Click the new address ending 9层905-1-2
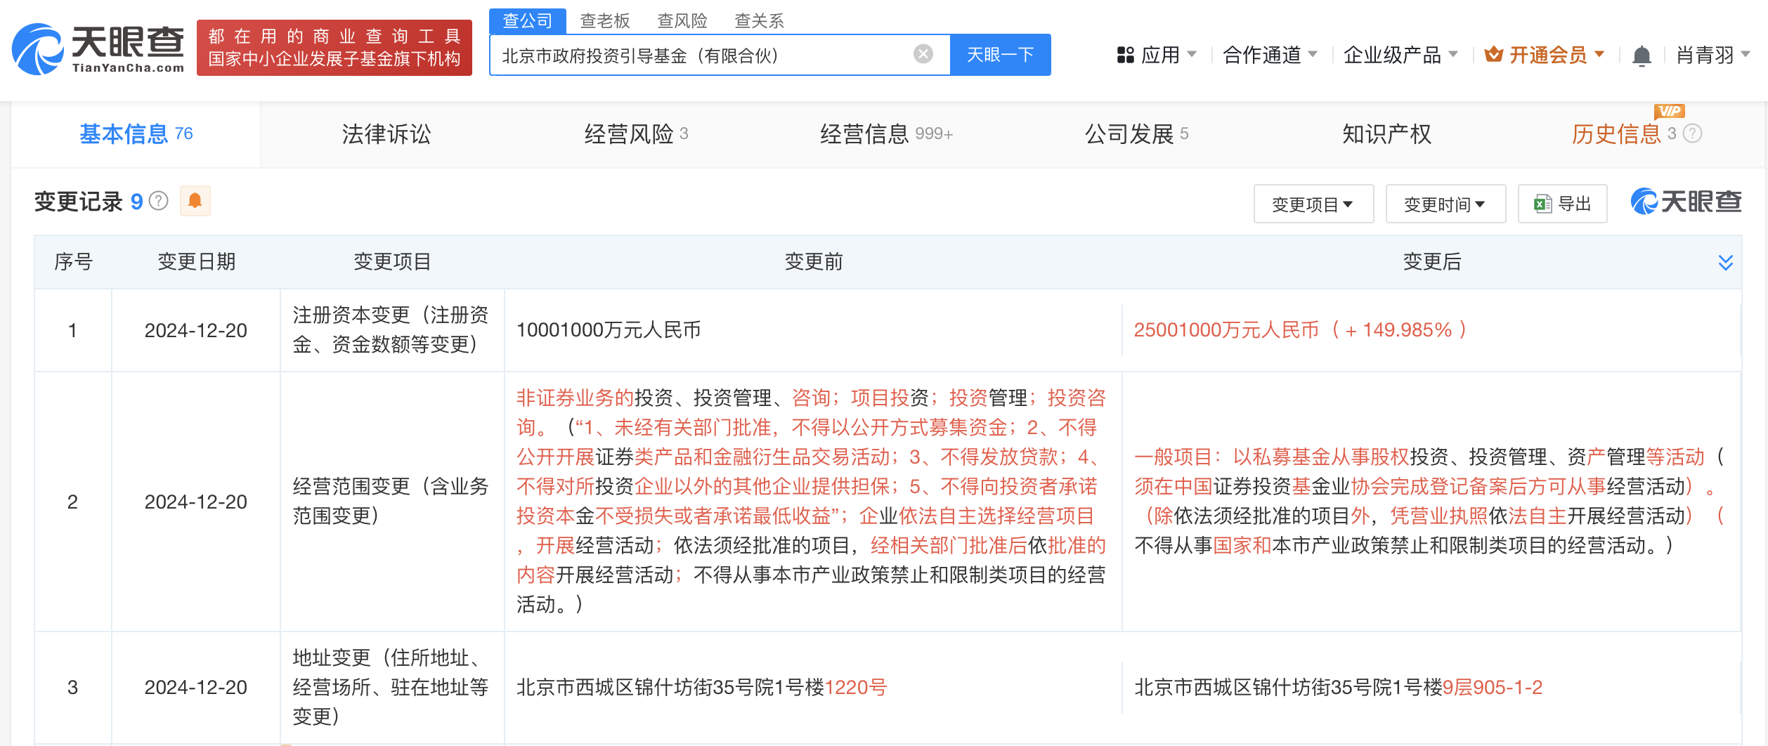 click(1338, 687)
